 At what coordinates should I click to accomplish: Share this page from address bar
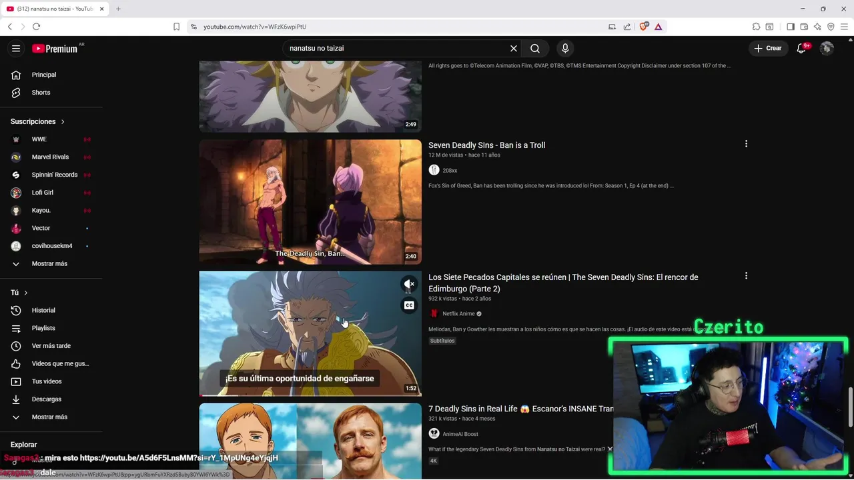[x=627, y=27]
